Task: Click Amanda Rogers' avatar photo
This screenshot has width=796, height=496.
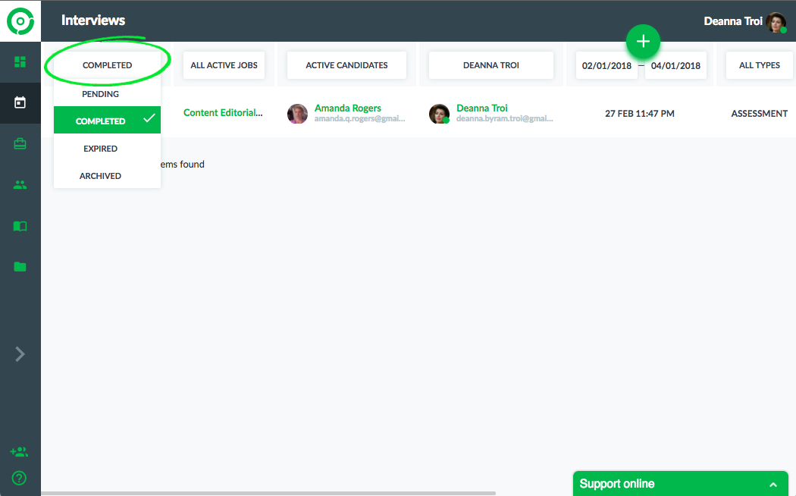Action: click(x=297, y=114)
